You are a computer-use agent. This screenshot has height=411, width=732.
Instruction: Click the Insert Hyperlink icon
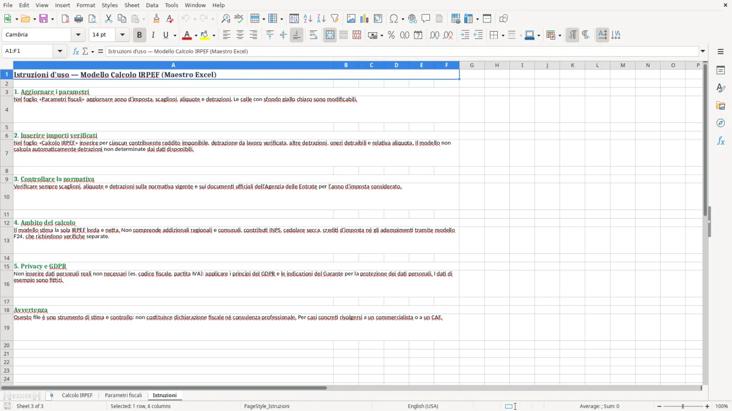[x=412, y=19]
